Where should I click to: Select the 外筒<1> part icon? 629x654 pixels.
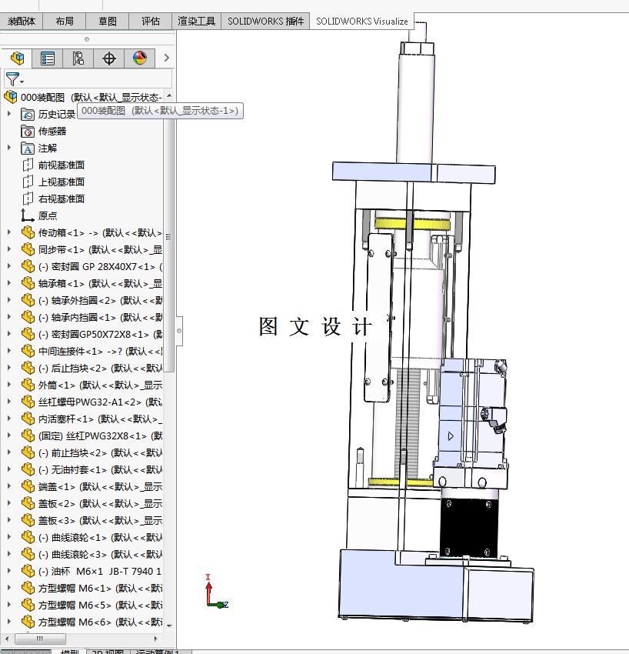pyautogui.click(x=28, y=385)
